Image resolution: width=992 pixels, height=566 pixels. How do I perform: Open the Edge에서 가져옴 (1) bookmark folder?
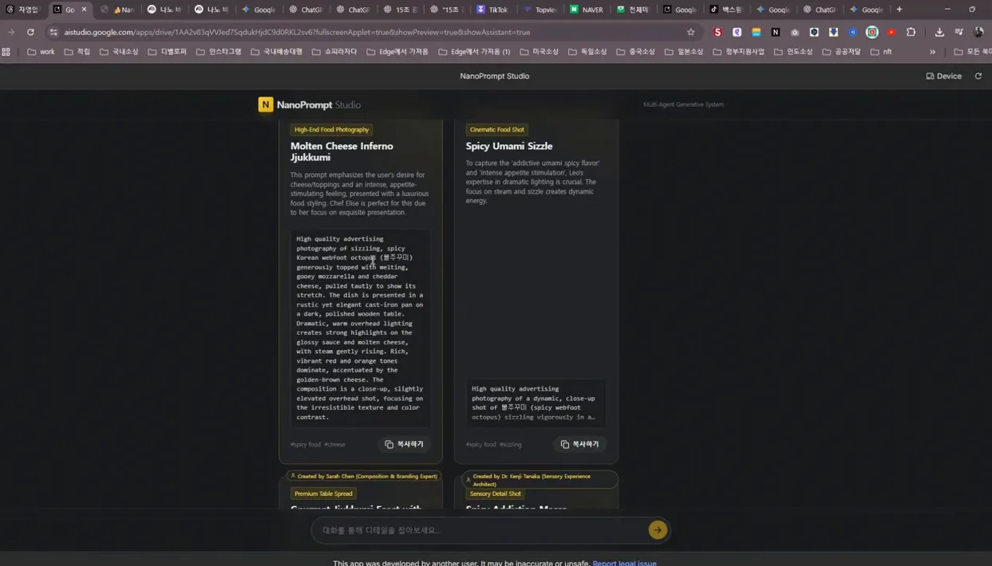point(474,52)
